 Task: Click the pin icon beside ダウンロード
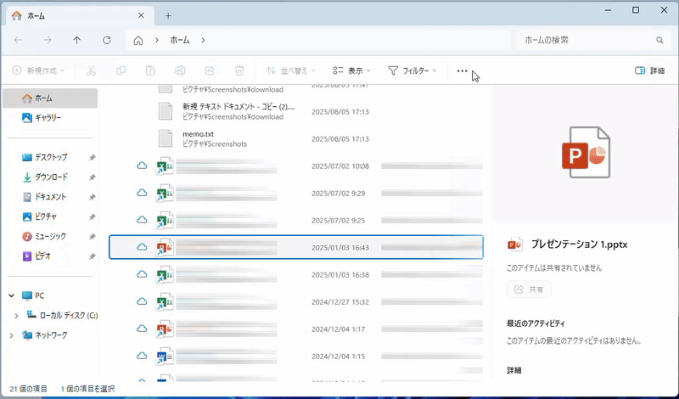coord(92,177)
